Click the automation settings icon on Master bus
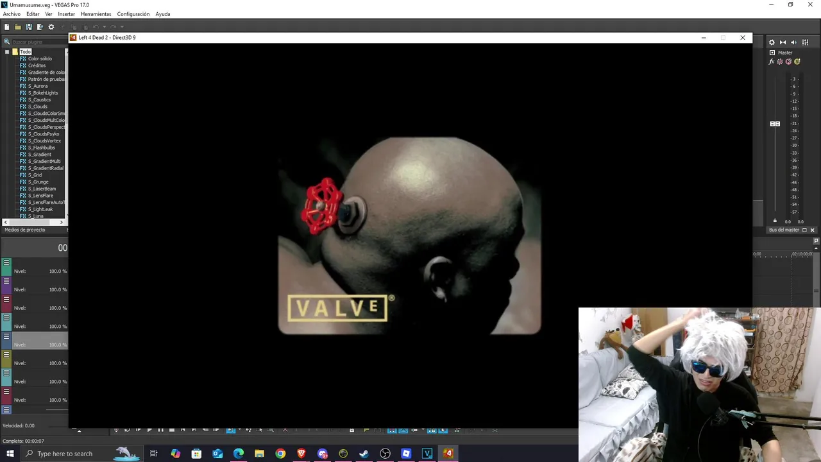 (780, 62)
